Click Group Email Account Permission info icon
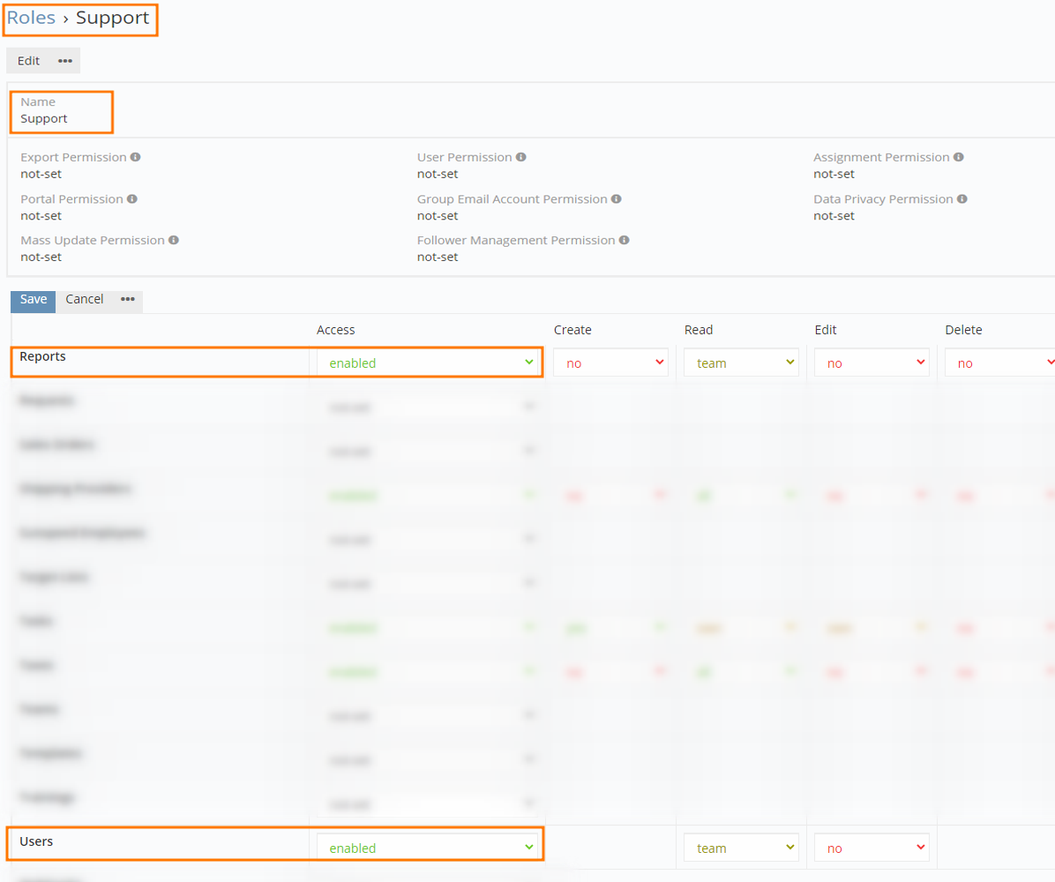1055x882 pixels. (x=617, y=199)
